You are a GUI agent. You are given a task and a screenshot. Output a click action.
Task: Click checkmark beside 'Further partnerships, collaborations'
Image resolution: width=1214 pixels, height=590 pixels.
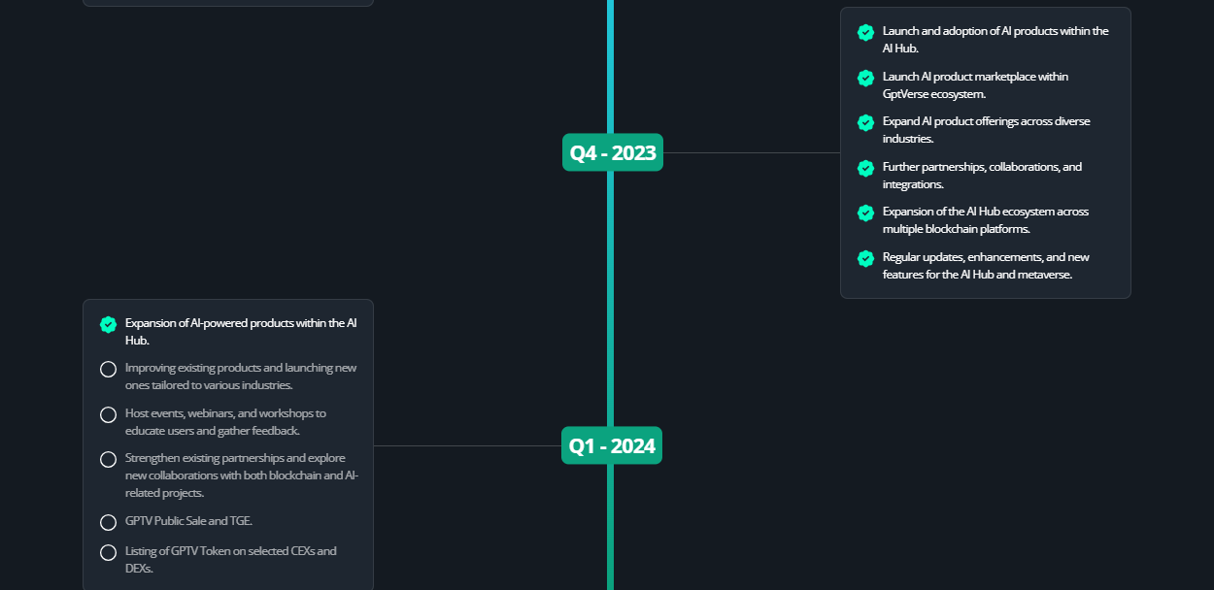pos(865,168)
